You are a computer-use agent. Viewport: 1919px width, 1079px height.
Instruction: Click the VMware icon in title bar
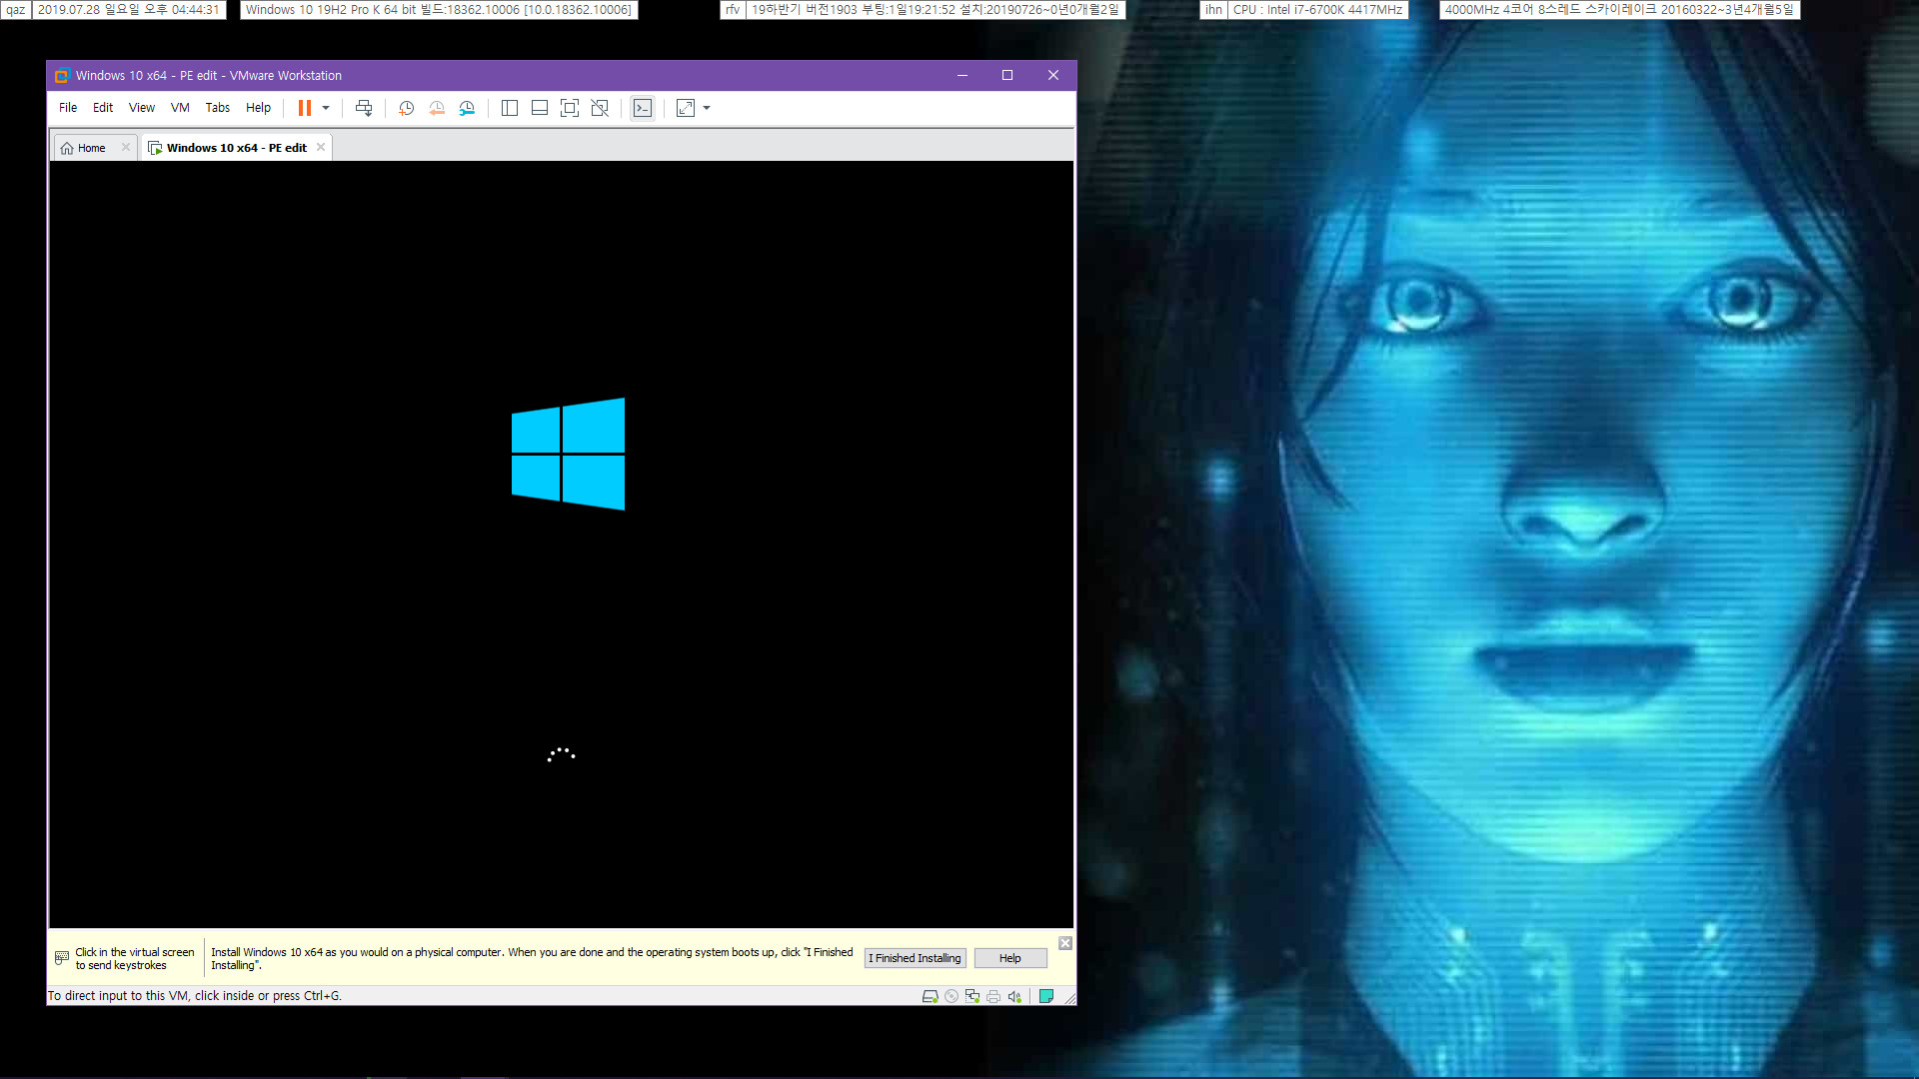pos(62,75)
